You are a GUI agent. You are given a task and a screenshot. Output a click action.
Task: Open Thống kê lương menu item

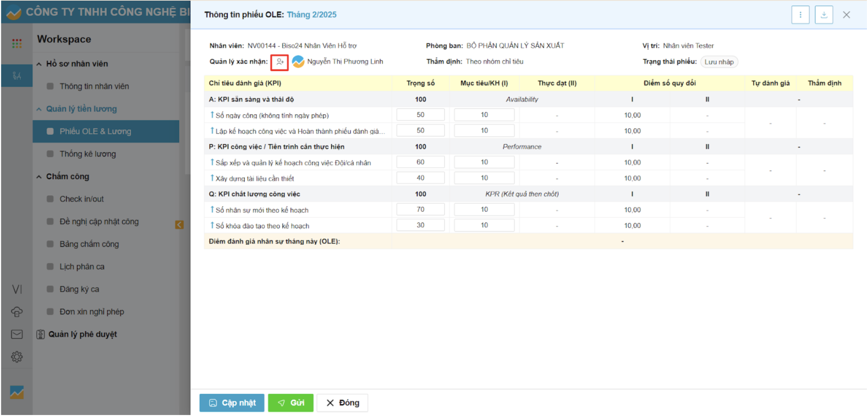coord(88,154)
